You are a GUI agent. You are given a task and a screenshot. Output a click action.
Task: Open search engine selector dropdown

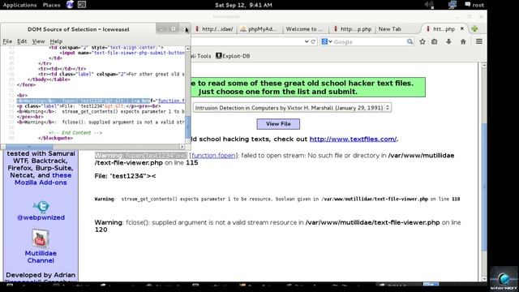[327, 41]
